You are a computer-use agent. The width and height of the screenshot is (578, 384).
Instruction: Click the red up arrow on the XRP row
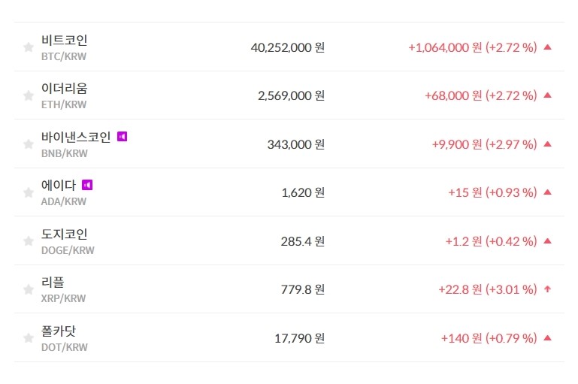547,289
